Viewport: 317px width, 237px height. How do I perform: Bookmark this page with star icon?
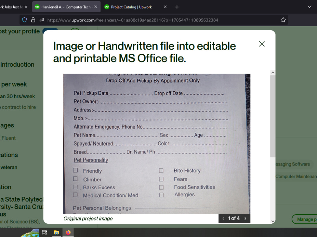(x=283, y=20)
